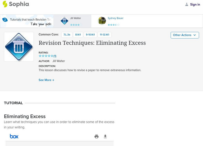Viewport: 203px width, 146px height.
Task: Select the 11-12.W.1 Common Core tag
Action: click(104, 35)
